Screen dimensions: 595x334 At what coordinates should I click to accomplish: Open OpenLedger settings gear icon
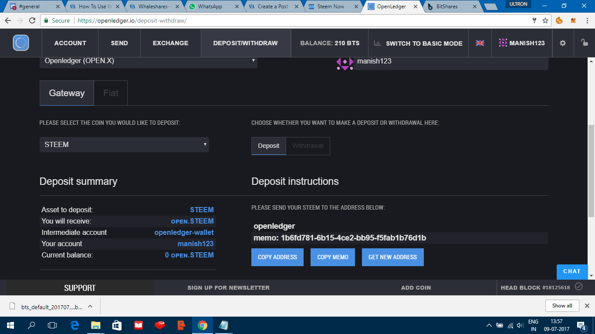pos(563,43)
